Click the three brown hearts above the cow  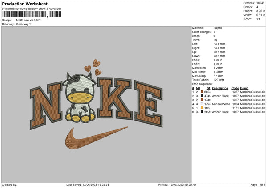[93, 67]
